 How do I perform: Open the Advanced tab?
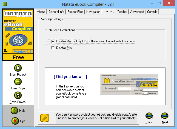(137, 12)
